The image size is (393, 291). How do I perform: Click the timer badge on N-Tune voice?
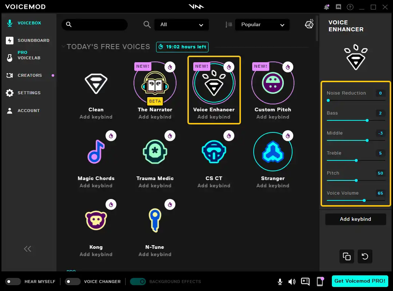(x=170, y=205)
